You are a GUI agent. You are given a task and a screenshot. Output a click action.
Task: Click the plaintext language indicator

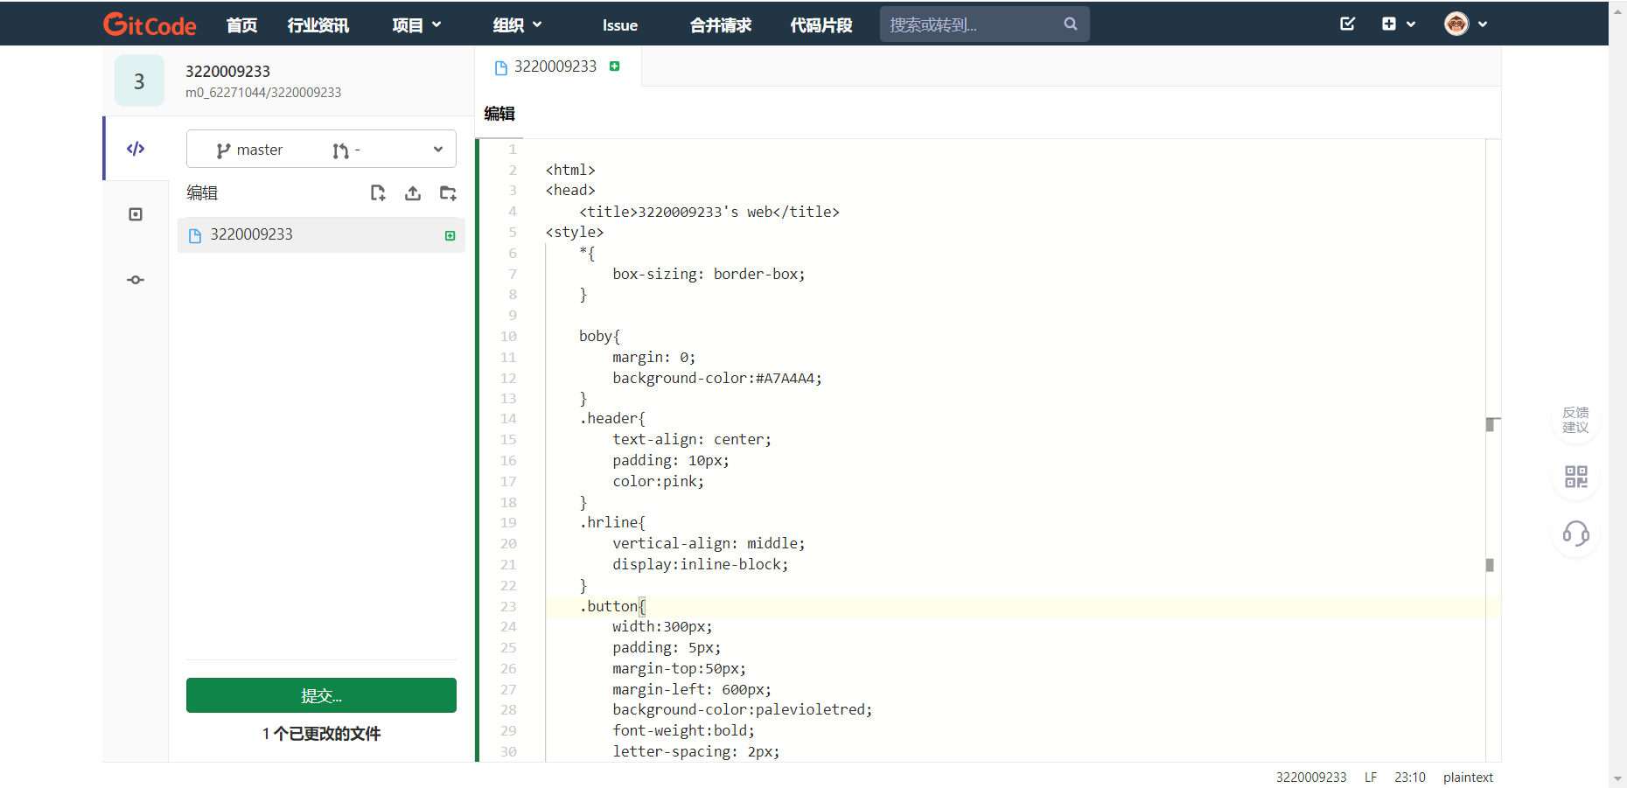1468,778
